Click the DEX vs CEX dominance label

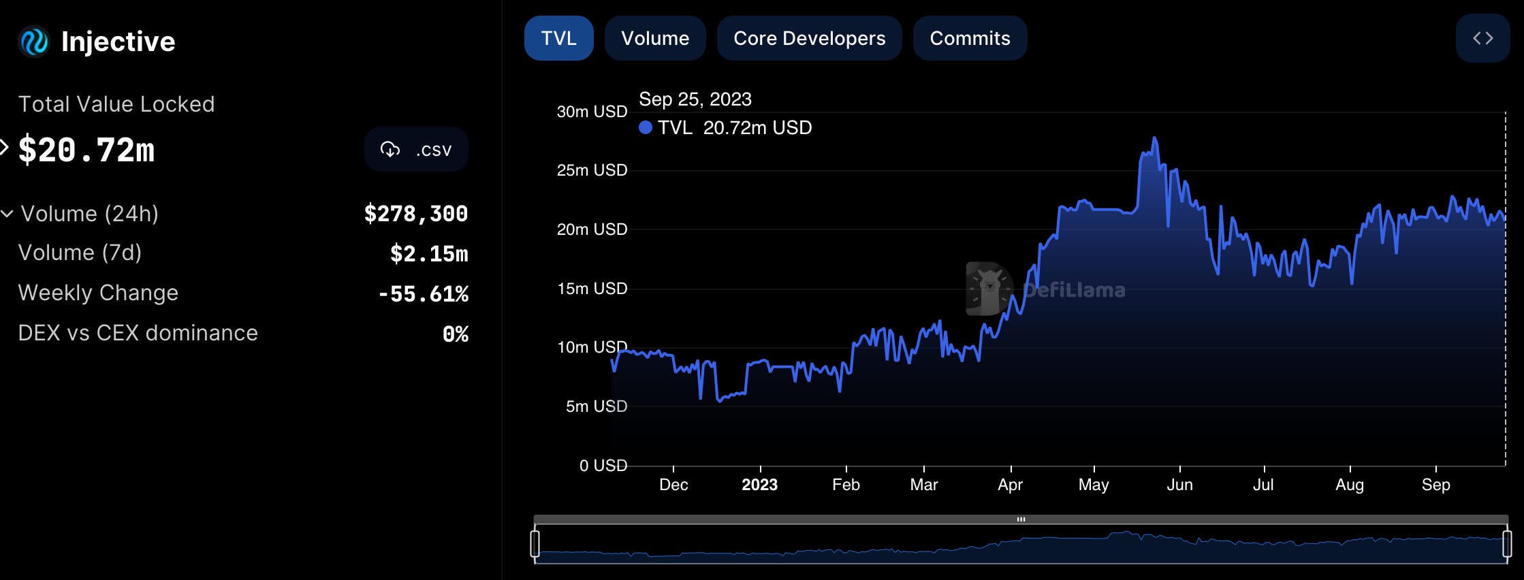point(138,333)
